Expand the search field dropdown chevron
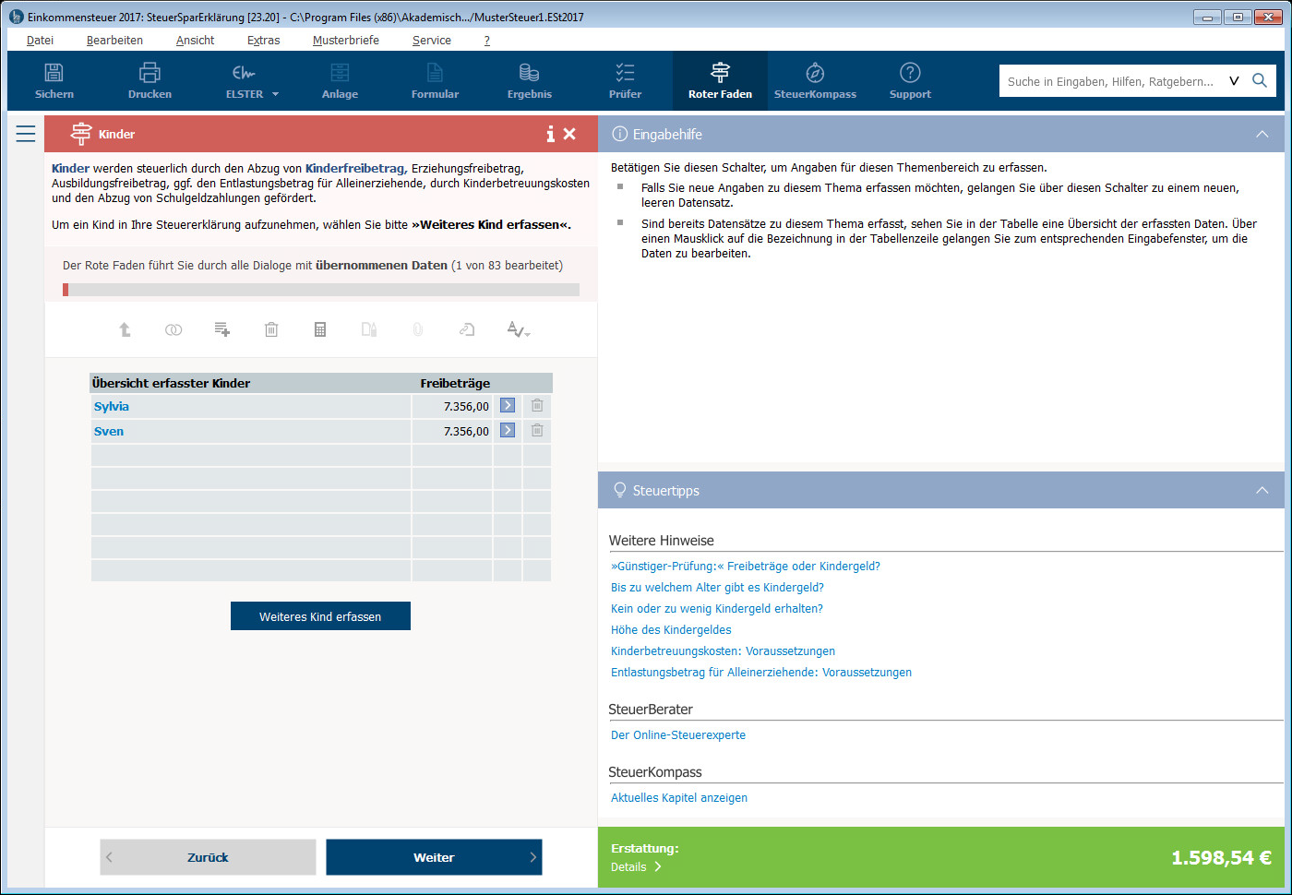 1234,81
